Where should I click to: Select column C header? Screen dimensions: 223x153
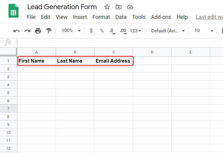click(113, 52)
